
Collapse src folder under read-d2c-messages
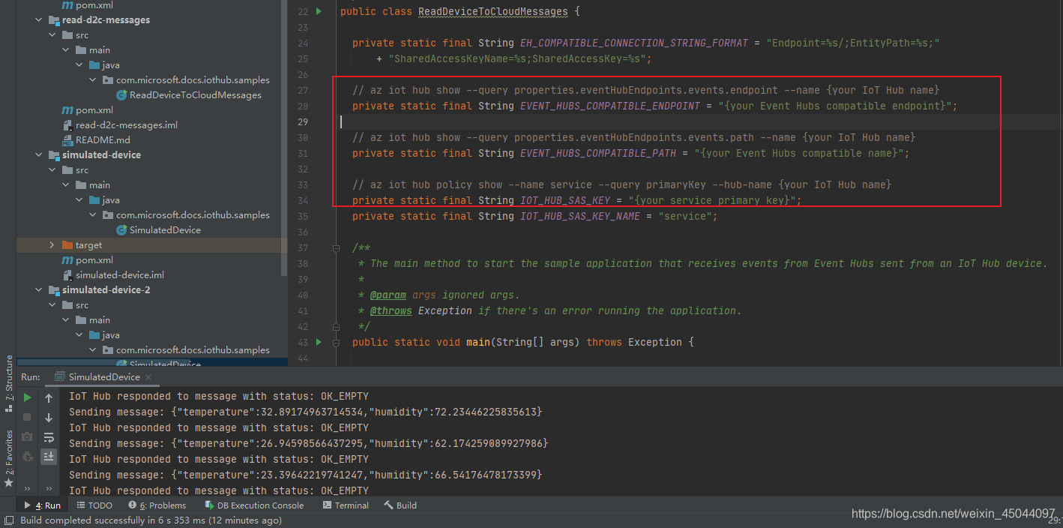click(x=52, y=35)
